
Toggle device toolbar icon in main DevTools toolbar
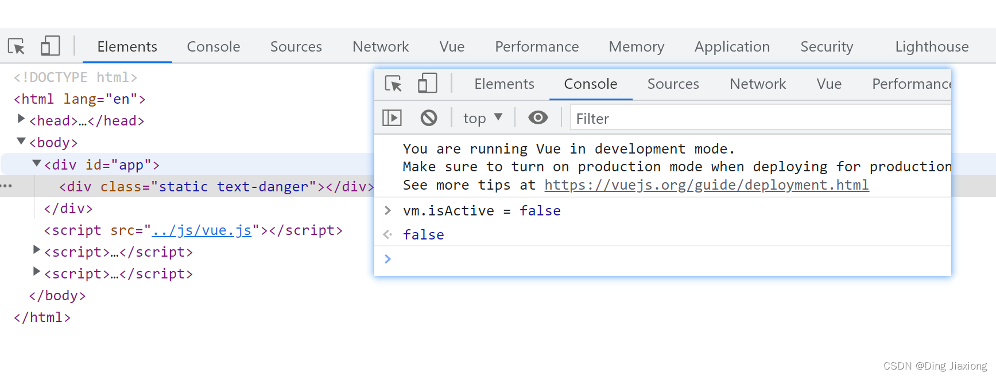coord(50,46)
